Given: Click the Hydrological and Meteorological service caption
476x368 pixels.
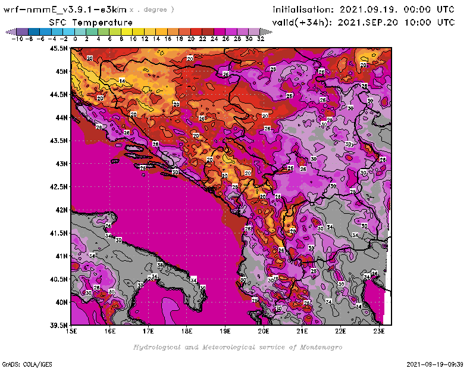Looking at the screenshot, I should coord(237,347).
